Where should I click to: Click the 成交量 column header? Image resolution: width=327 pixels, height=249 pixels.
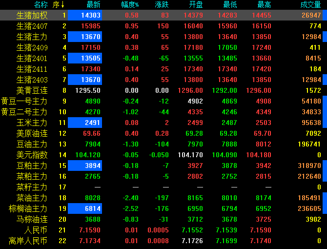tap(311, 5)
